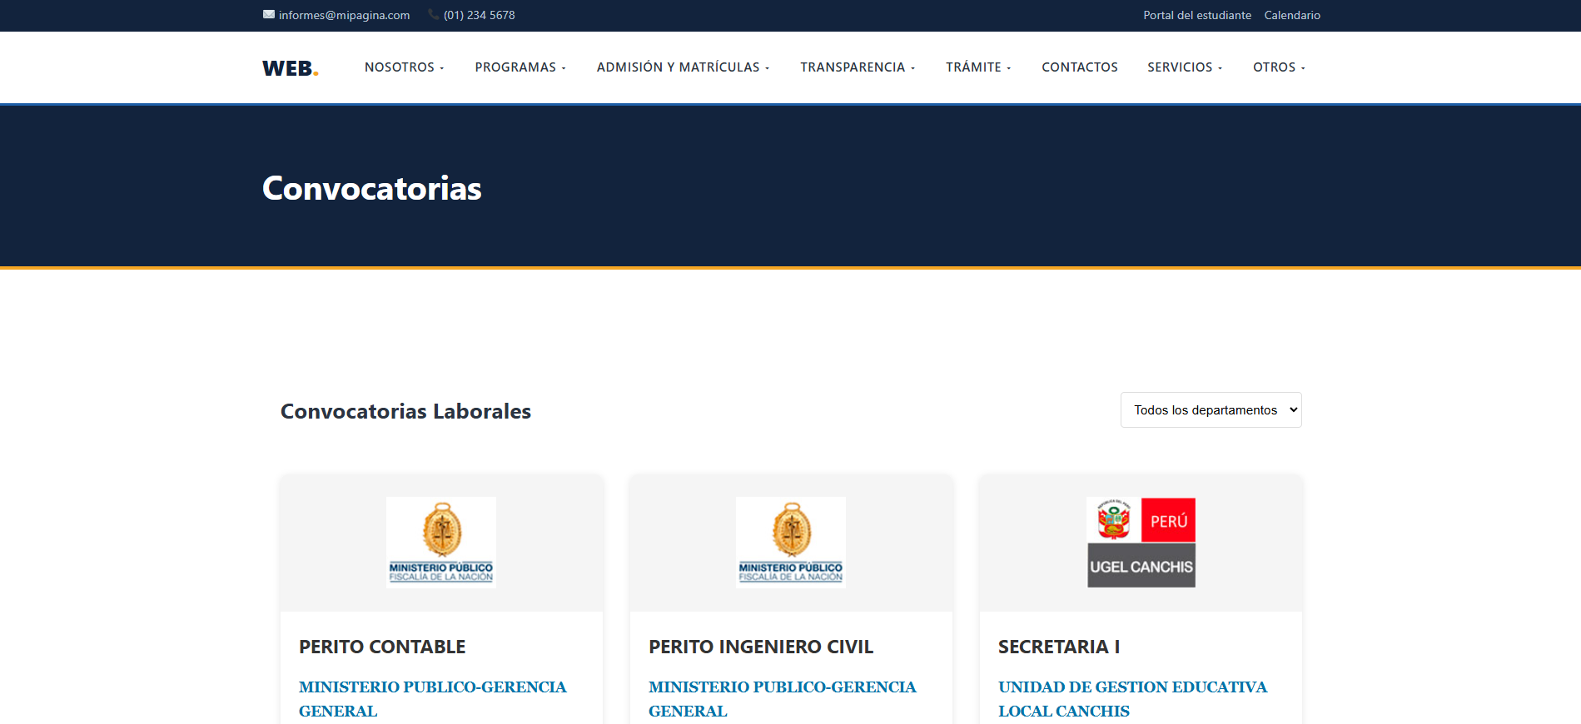Click informes@mipagina.com email link
The width and height of the screenshot is (1581, 724).
coord(344,15)
